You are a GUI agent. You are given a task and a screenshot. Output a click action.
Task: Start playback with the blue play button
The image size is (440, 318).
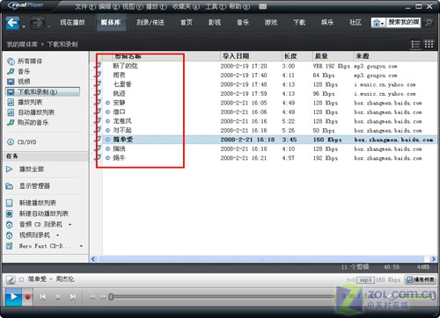click(x=13, y=297)
